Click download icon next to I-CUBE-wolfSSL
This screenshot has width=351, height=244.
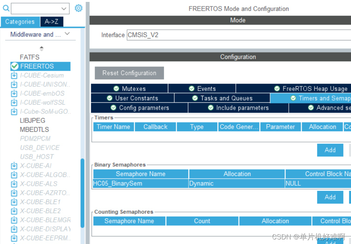click(x=14, y=102)
